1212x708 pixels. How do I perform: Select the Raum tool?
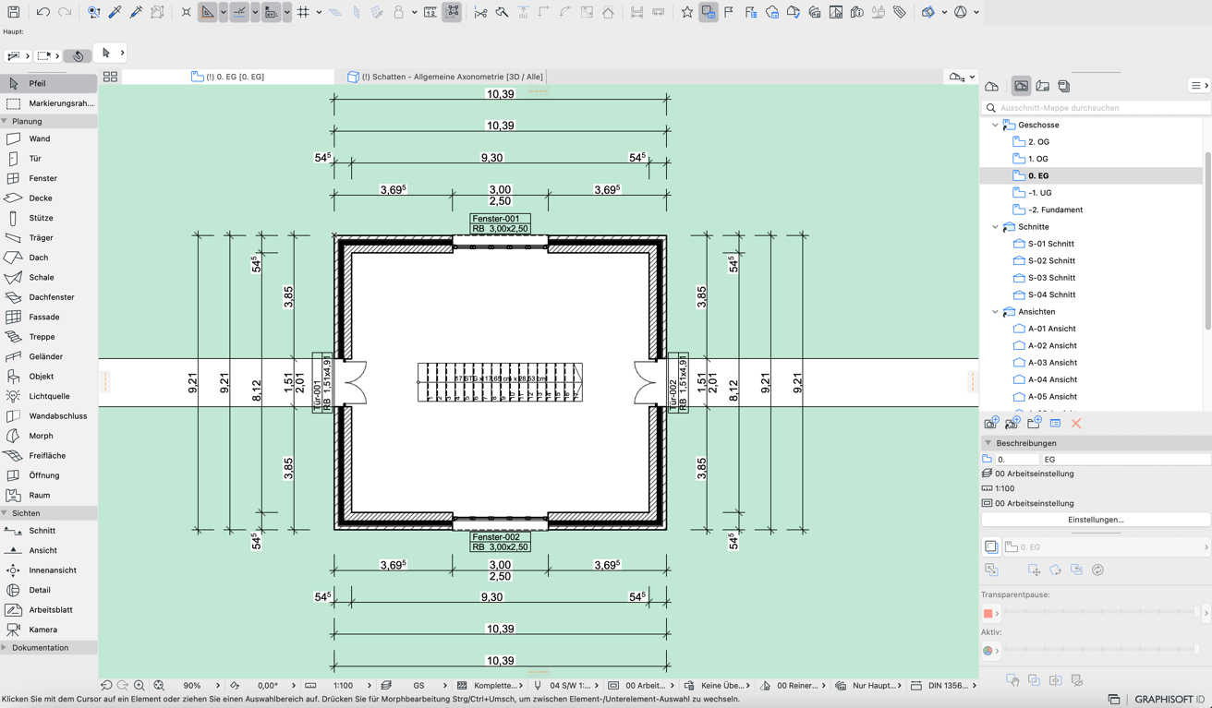coord(48,495)
